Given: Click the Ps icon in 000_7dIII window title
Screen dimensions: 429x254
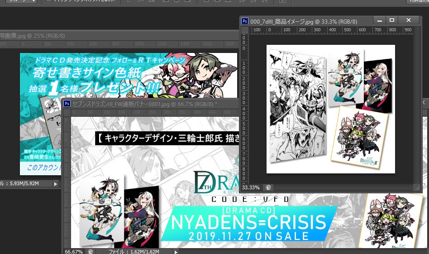Looking at the screenshot, I should tap(245, 21).
